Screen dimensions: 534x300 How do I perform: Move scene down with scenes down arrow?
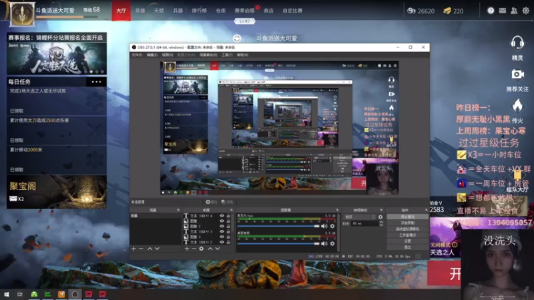(157, 249)
